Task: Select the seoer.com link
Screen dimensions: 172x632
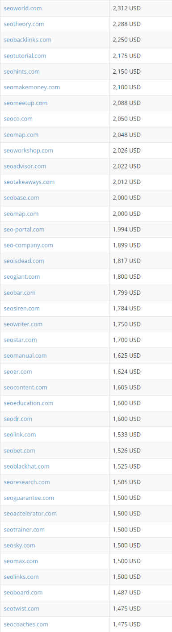Action: click(18, 372)
